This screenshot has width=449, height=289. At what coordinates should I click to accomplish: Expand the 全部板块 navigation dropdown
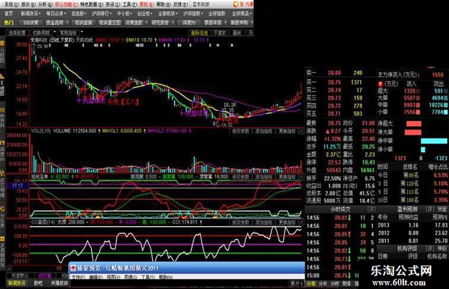click(x=168, y=13)
